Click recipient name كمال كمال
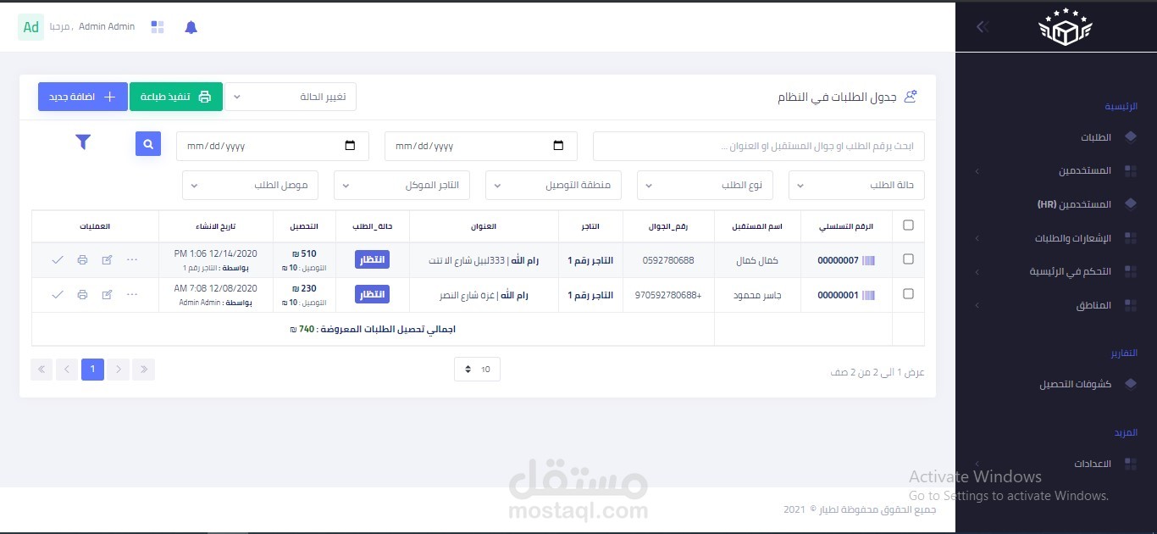The width and height of the screenshot is (1157, 534). tap(757, 260)
